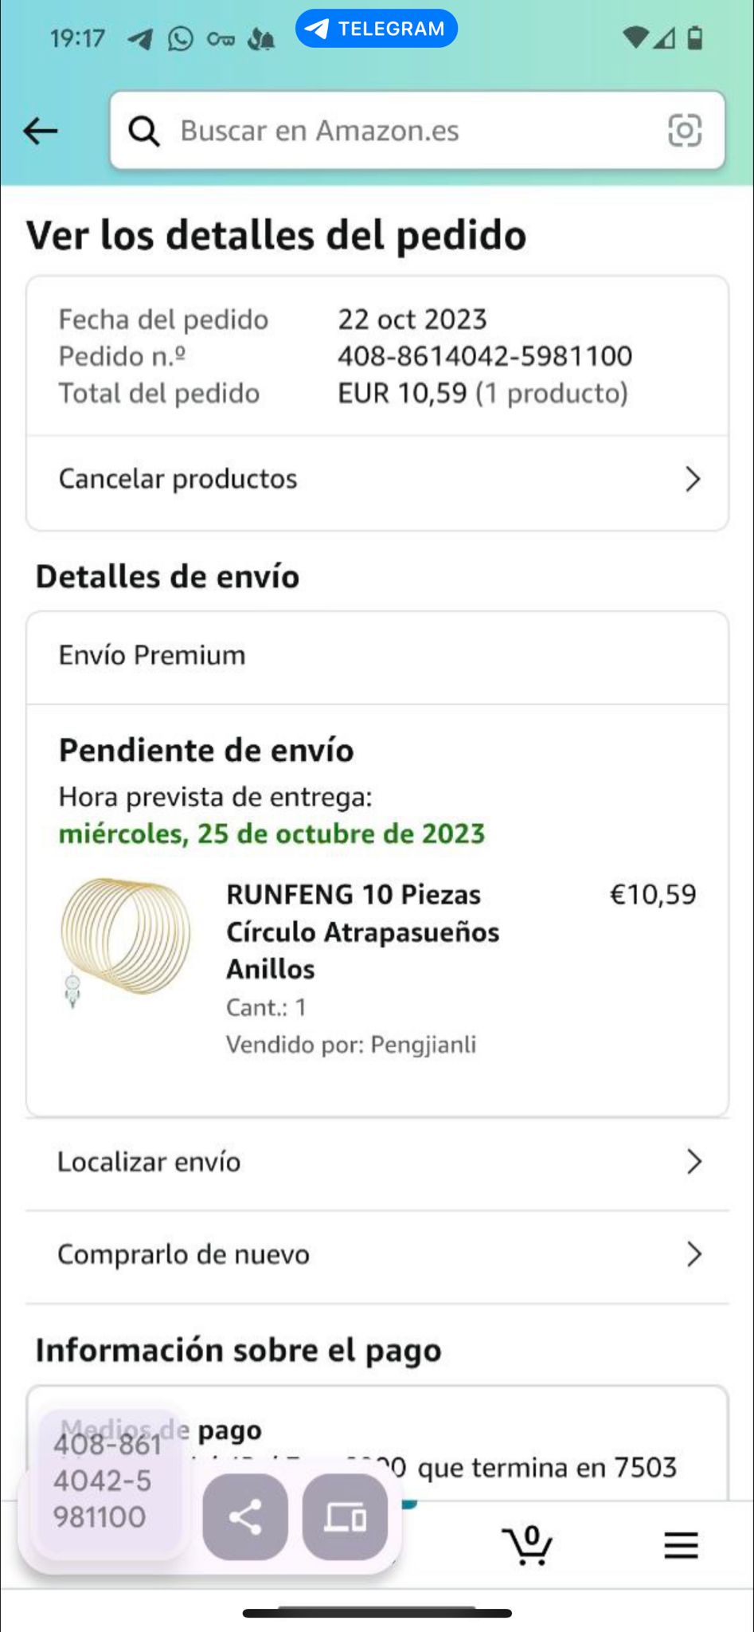The height and width of the screenshot is (1632, 754).
Task: Tap the share icon in clipboard popup
Action: [x=245, y=1516]
